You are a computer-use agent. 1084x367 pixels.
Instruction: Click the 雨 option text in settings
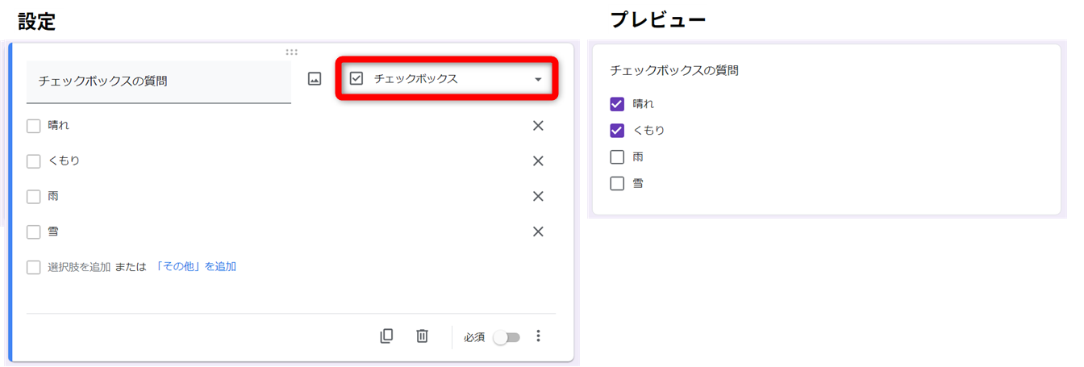point(53,197)
